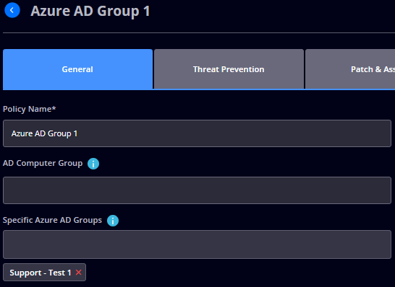This screenshot has height=287, width=395.
Task: Open the Specific Azure AD Groups info icon
Action: click(x=113, y=221)
